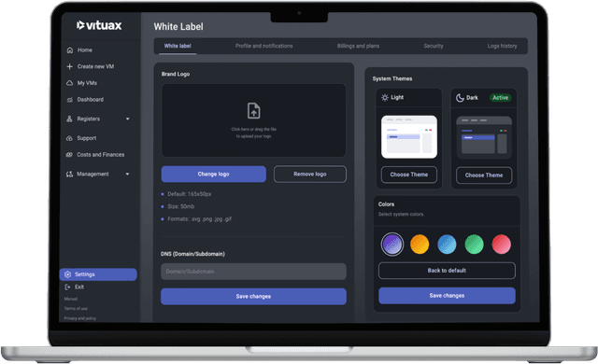Switch to Profile and notifications tab
Screen dimensions: 598x364
tap(263, 46)
